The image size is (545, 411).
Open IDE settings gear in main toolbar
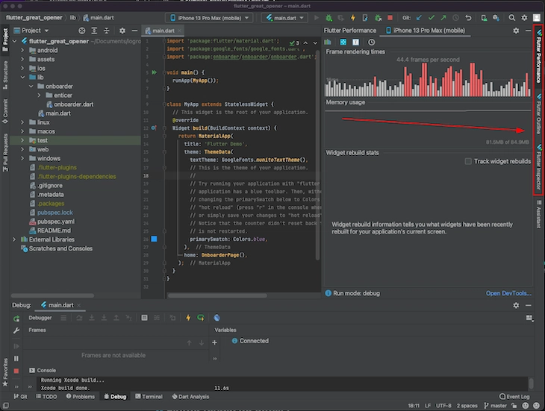click(524, 18)
